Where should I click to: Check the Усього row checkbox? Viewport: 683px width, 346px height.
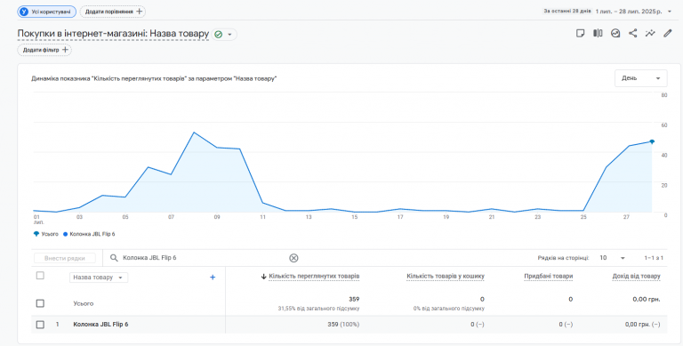point(40,303)
